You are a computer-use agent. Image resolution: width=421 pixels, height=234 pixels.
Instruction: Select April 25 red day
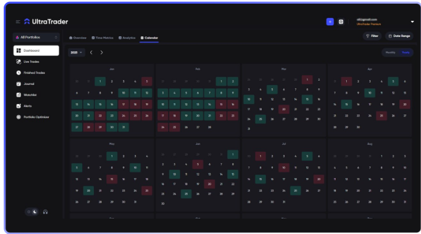[x=381, y=116]
